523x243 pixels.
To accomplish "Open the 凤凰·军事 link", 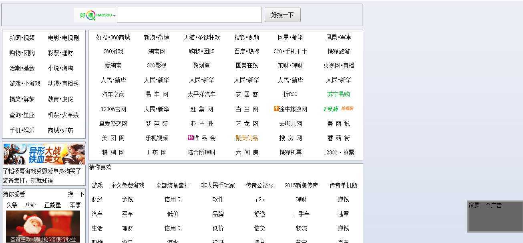I will point(338,37).
